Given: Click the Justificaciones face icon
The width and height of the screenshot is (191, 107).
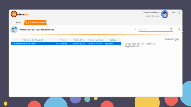Looking at the screenshot, I should [x=27, y=23].
